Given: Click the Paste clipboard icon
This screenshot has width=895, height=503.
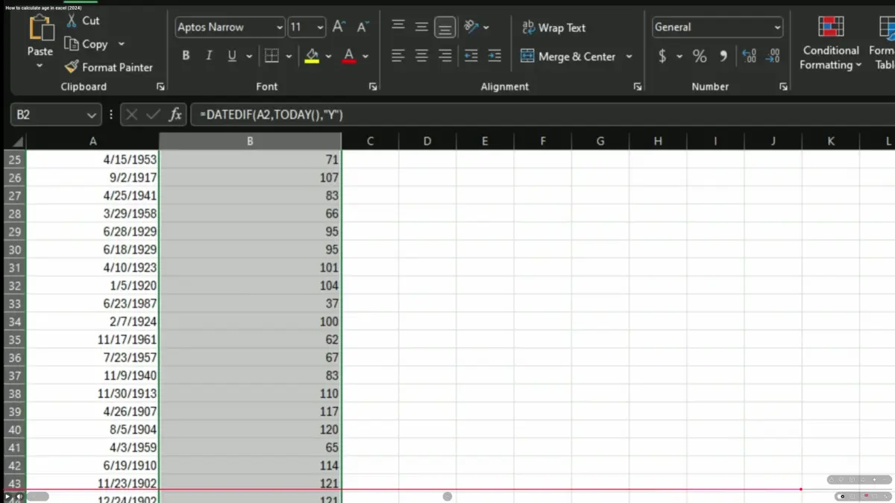Looking at the screenshot, I should pos(40,28).
